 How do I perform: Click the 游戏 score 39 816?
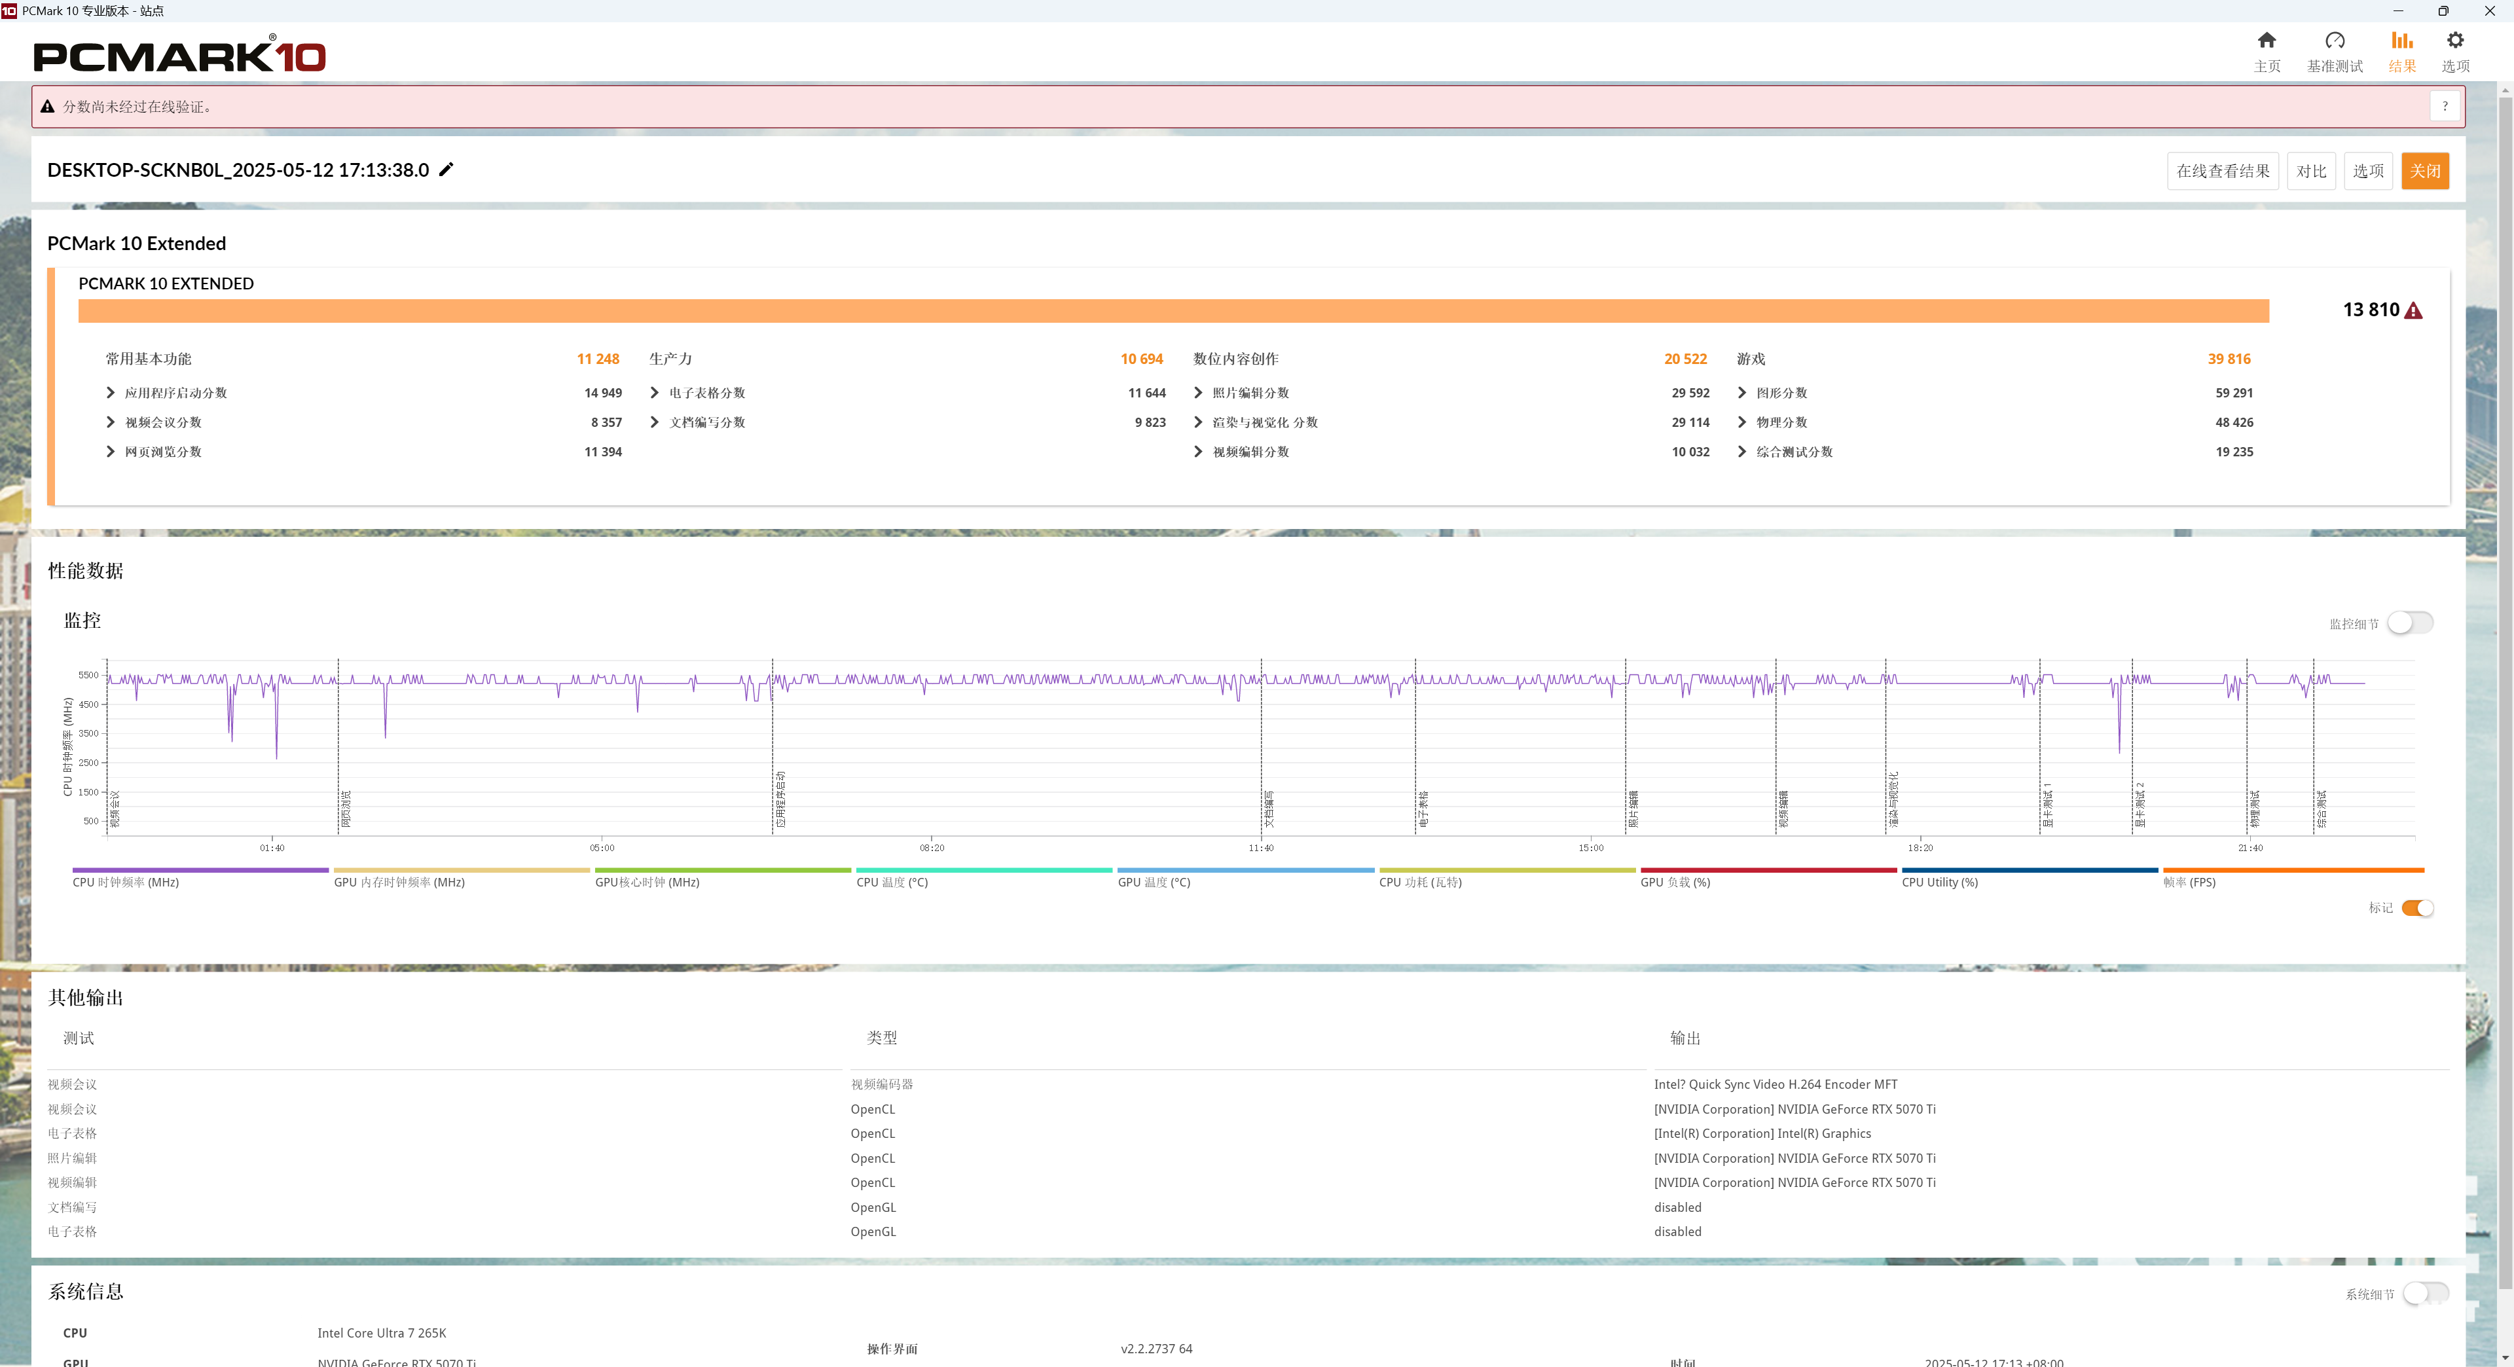[2229, 359]
